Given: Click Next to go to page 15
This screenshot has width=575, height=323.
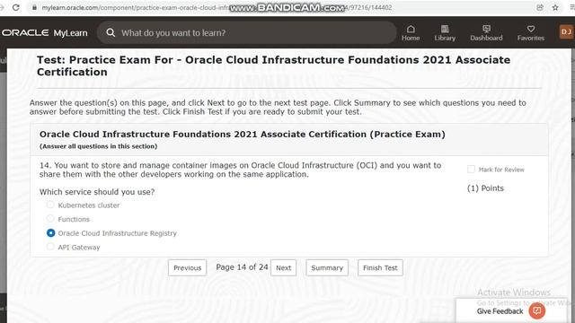Looking at the screenshot, I should (284, 267).
